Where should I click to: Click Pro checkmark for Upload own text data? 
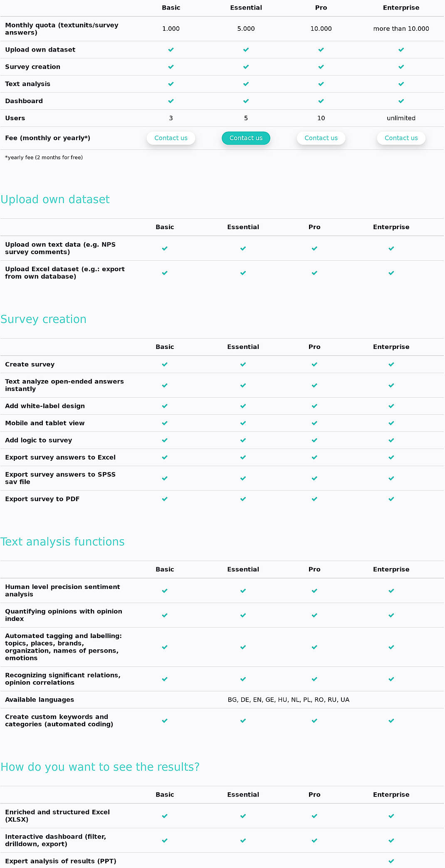(x=314, y=248)
